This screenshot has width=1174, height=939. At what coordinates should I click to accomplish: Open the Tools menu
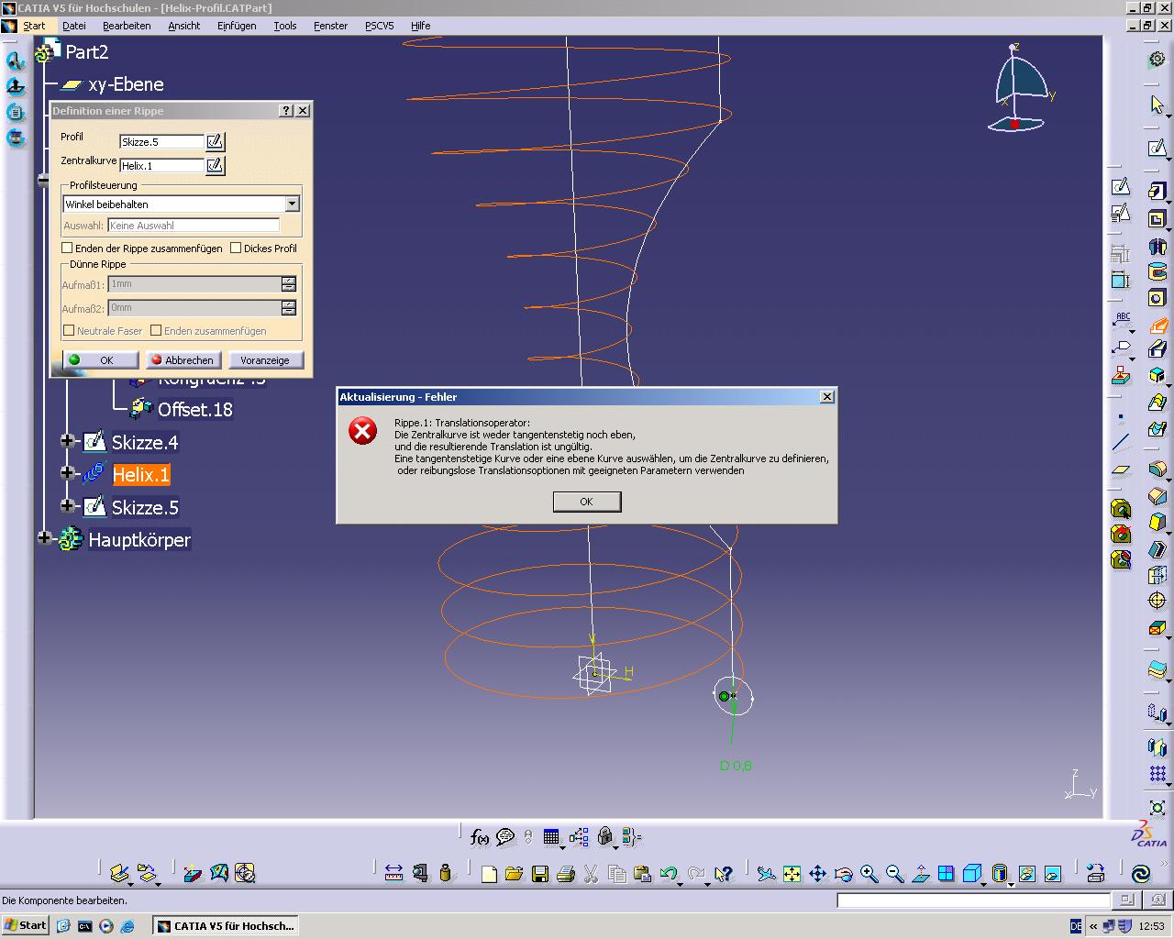(x=285, y=26)
